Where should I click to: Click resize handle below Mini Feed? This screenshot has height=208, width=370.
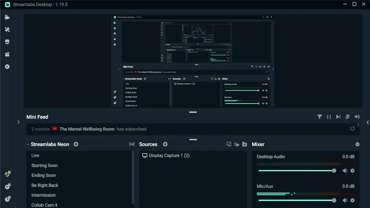pos(193,140)
